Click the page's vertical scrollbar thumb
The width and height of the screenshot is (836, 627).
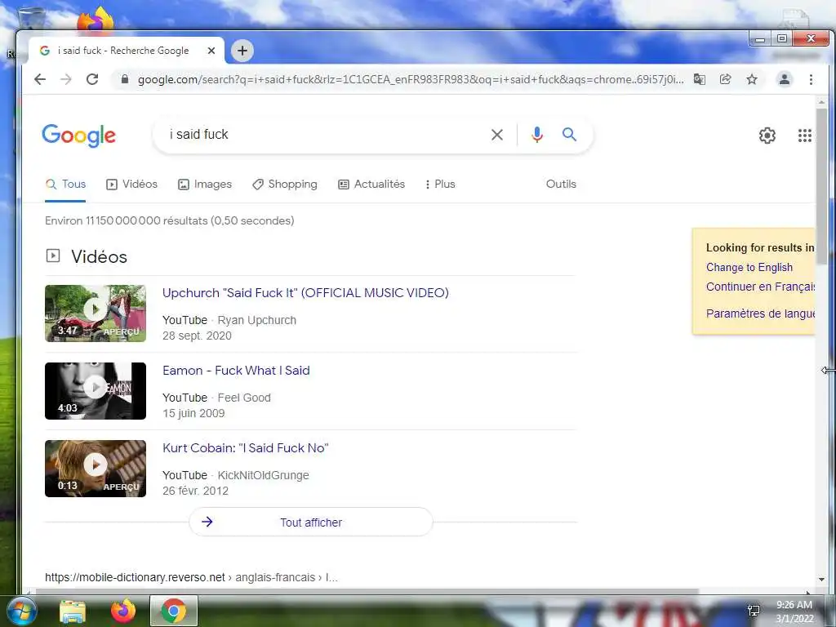pos(821,185)
